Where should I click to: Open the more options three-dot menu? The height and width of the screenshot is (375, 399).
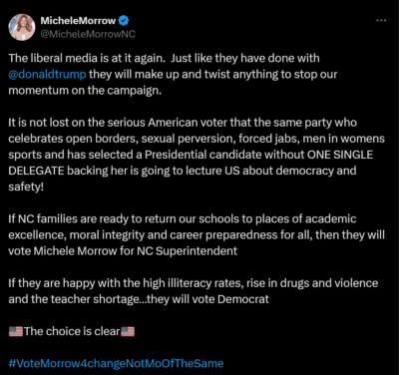(x=381, y=21)
